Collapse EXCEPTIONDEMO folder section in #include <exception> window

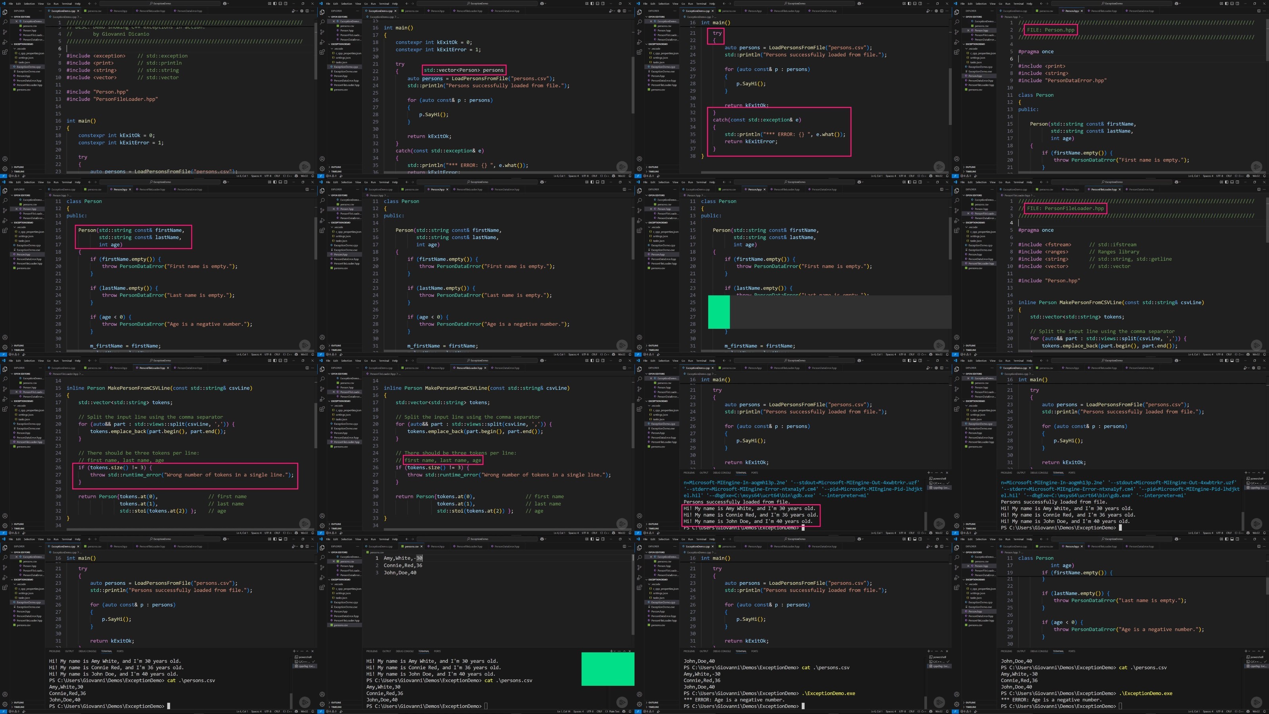tap(22, 44)
